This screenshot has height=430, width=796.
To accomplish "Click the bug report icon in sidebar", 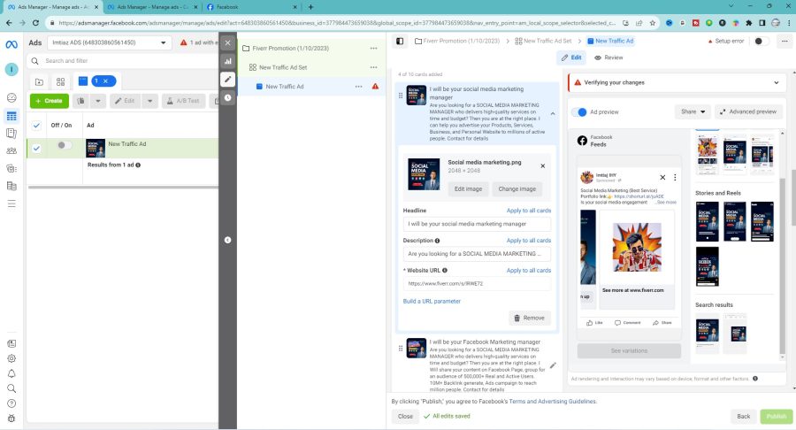I will point(11,418).
